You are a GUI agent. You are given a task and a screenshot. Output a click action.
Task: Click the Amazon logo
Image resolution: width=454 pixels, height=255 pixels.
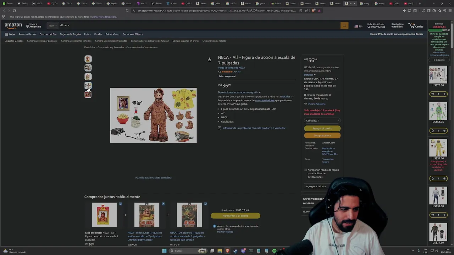coord(13,25)
